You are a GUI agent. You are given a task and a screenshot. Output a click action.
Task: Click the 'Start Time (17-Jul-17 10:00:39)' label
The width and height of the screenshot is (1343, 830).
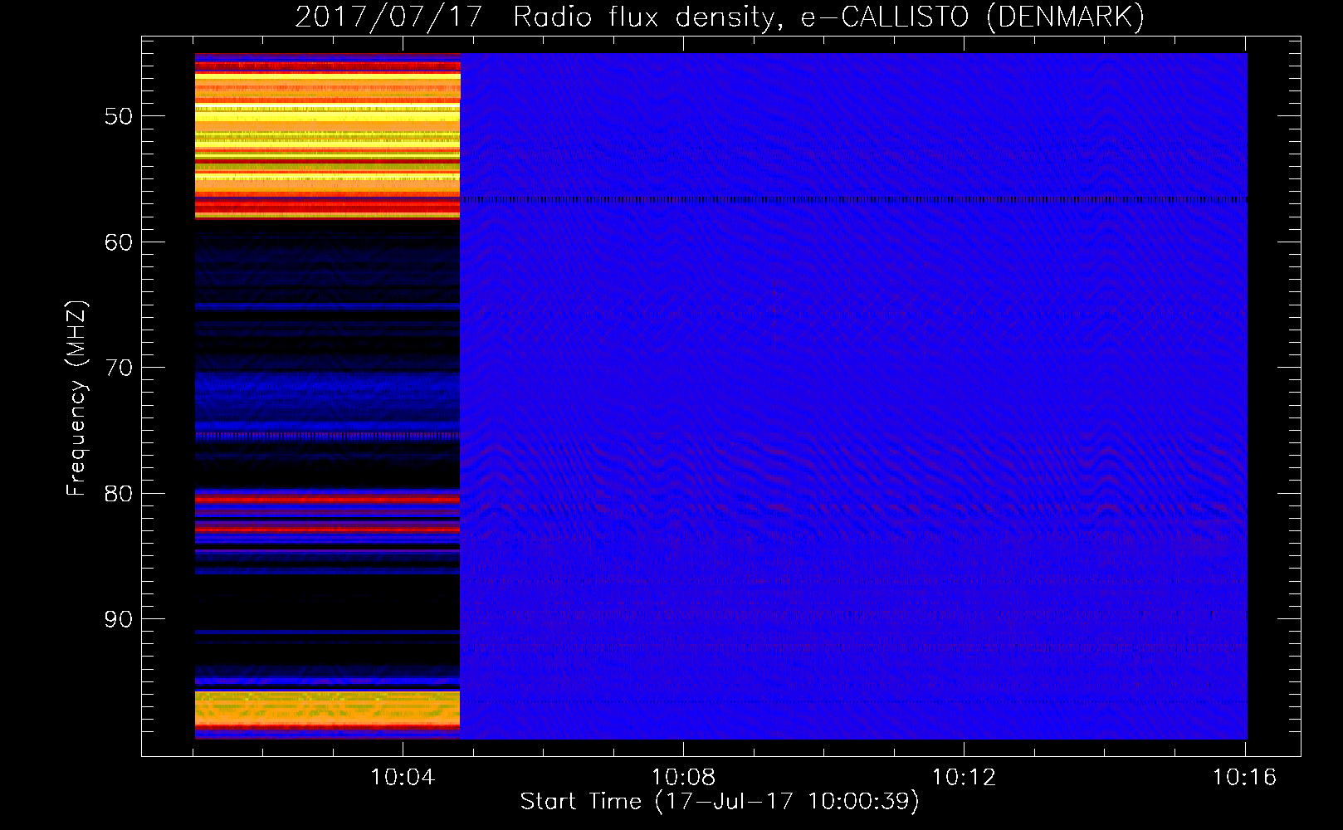[720, 802]
